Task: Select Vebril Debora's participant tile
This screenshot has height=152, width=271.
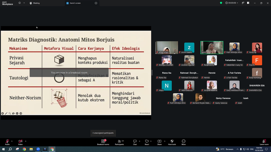Action: [x=189, y=85]
